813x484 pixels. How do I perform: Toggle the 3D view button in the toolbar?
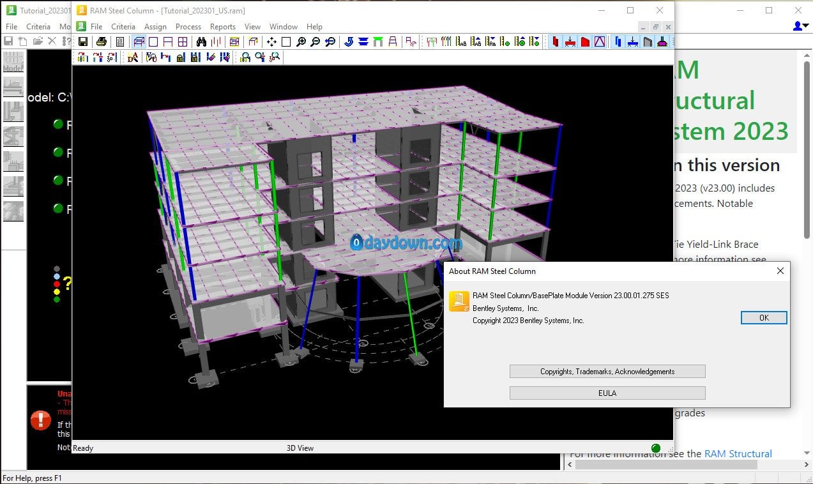click(139, 42)
